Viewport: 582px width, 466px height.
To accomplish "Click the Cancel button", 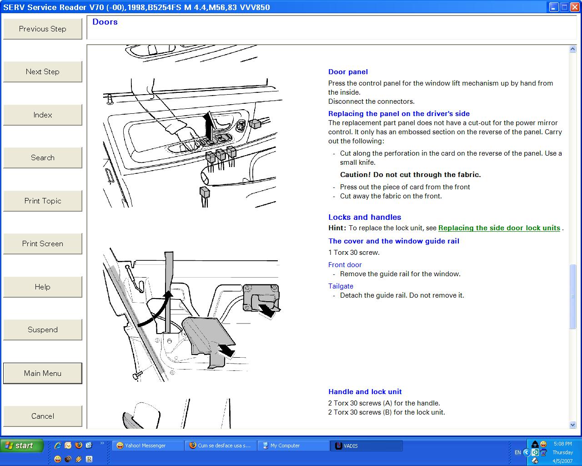I will pyautogui.click(x=43, y=416).
